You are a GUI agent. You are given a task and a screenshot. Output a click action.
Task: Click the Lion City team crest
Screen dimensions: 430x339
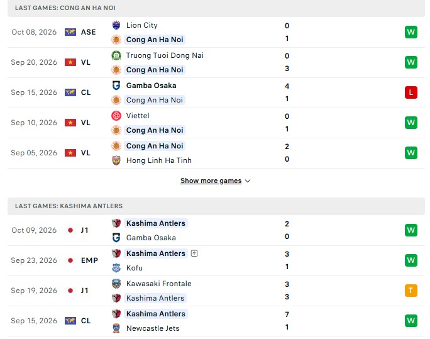click(x=116, y=25)
